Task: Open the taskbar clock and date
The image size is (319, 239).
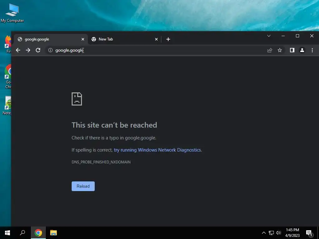Action: click(292, 233)
